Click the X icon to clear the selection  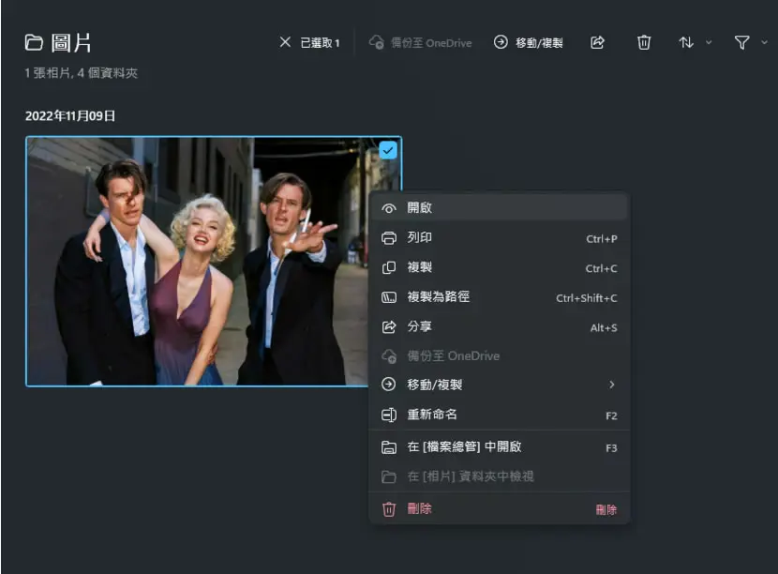tap(285, 42)
